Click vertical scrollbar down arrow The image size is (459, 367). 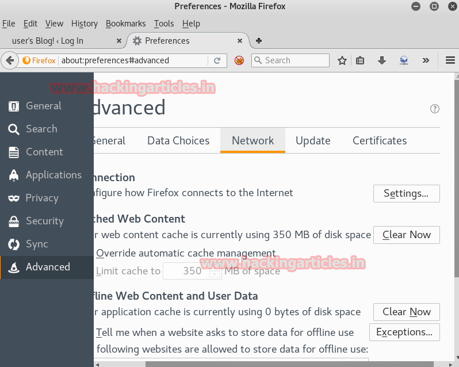[x=457, y=358]
